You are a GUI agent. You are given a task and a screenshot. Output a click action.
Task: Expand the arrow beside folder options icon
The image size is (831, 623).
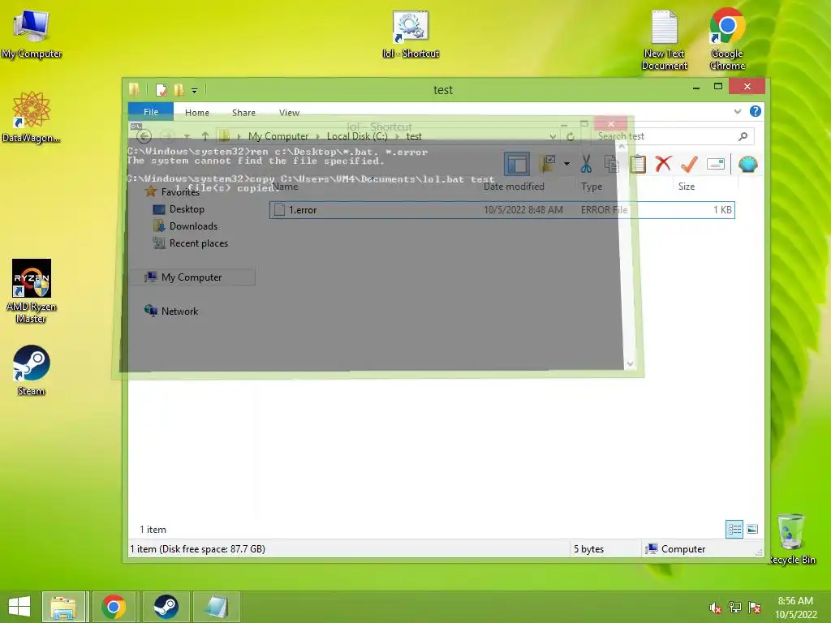566,164
